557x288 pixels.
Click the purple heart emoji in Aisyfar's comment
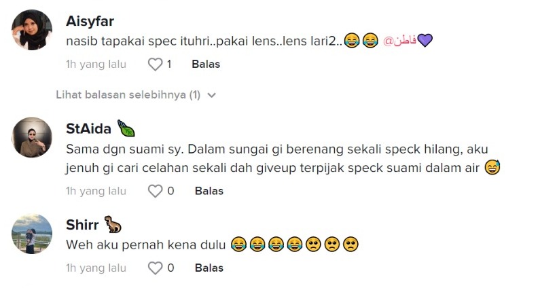click(425, 41)
